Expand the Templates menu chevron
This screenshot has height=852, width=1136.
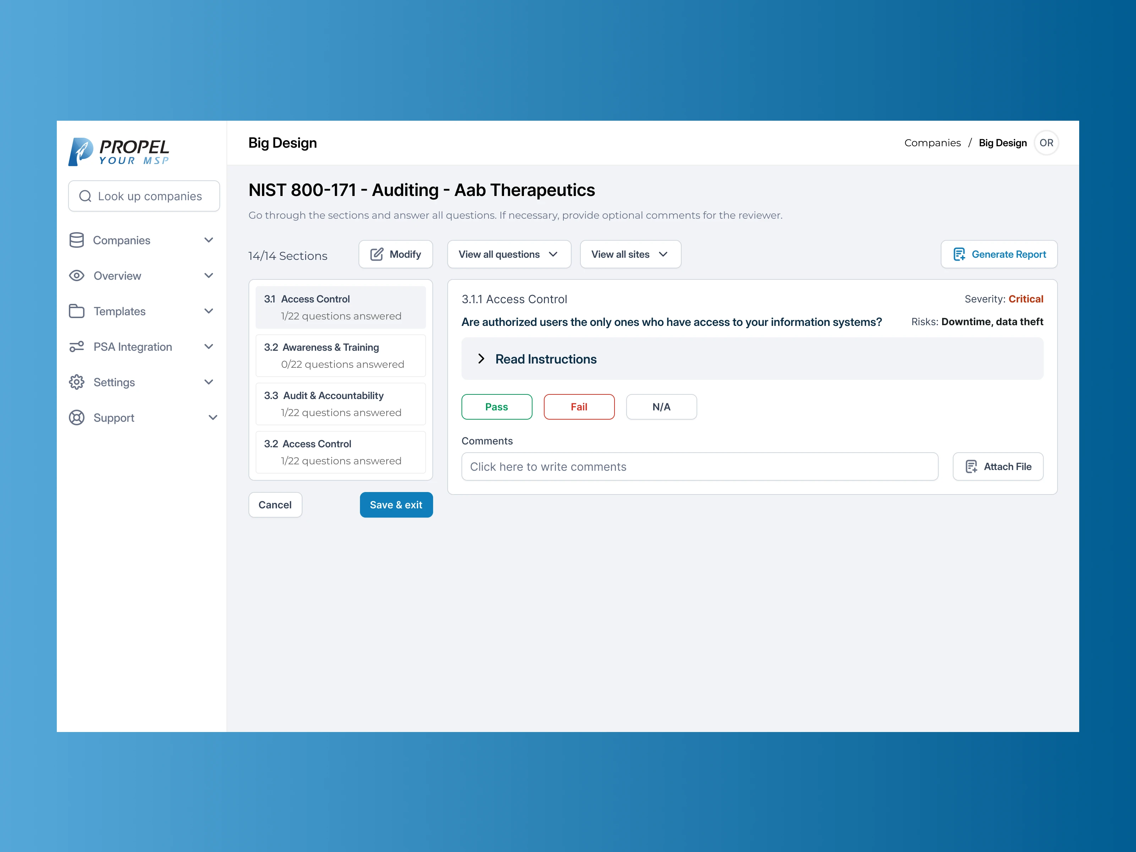tap(208, 311)
